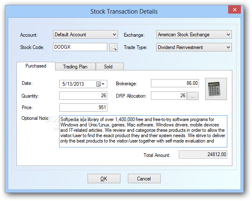252x201 pixels.
Task: Switch to the Trading Plan tab
Action: coord(75,66)
